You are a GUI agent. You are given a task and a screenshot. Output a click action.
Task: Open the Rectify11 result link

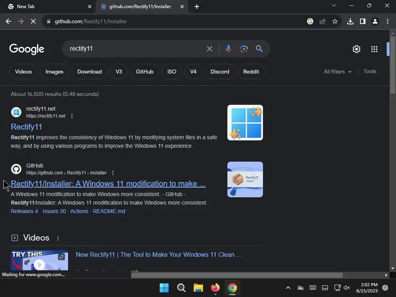click(x=26, y=127)
